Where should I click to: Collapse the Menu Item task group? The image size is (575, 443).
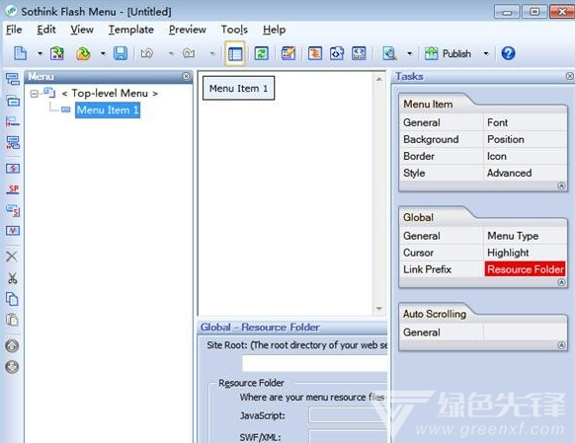pyautogui.click(x=561, y=186)
